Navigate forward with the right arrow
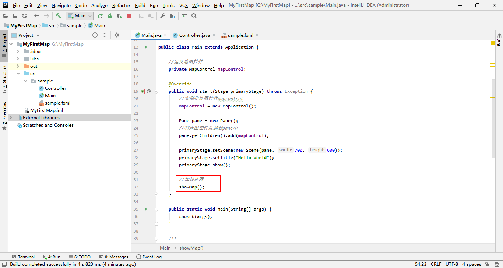 click(46, 16)
